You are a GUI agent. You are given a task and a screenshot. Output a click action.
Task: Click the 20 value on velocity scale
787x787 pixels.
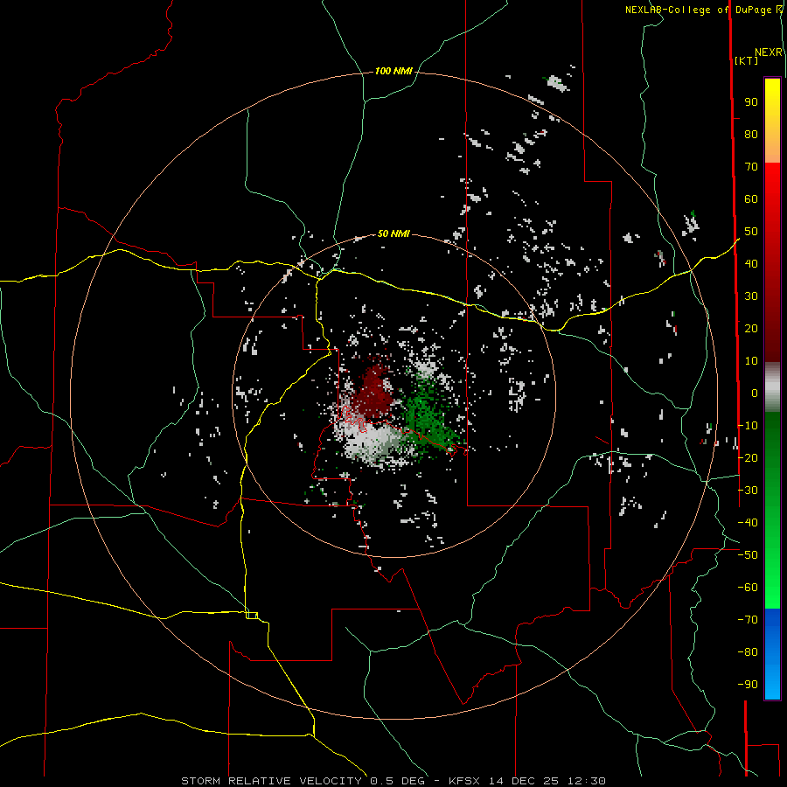751,329
